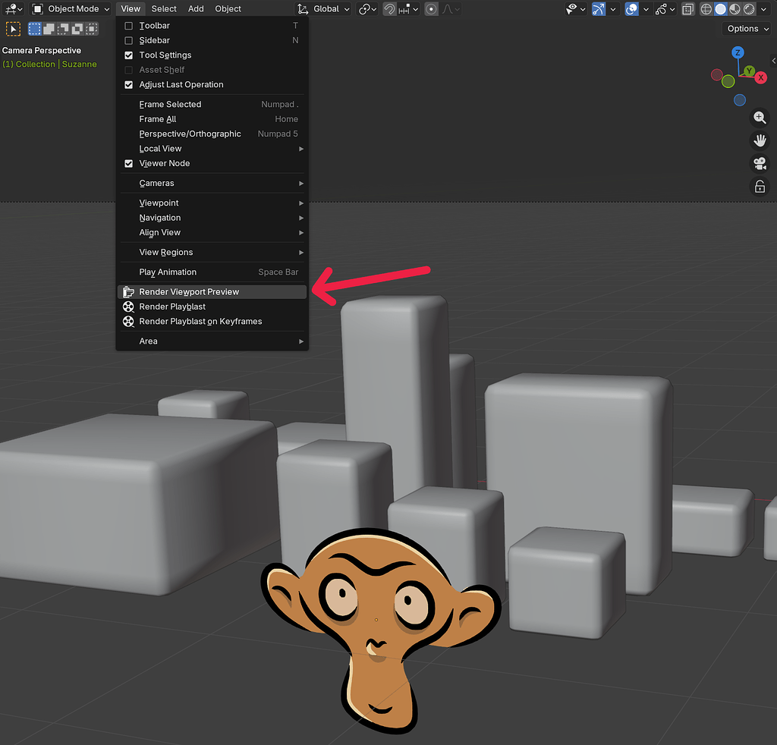The width and height of the screenshot is (777, 745).
Task: Enable the Toolbar checkbox
Action: pos(129,26)
